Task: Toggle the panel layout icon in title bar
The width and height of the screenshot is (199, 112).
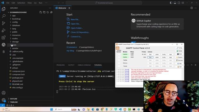Action: (175, 3)
